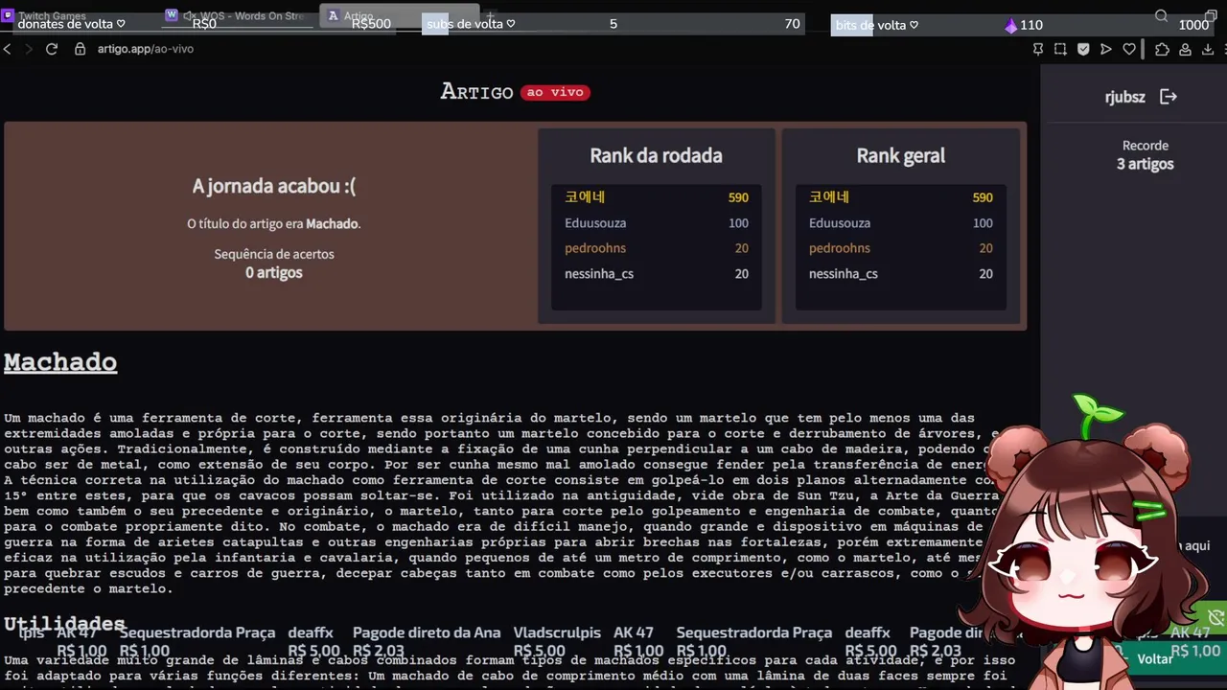Click 'Vladscrulpis' in donation ticker
The width and height of the screenshot is (1227, 690).
pos(557,632)
